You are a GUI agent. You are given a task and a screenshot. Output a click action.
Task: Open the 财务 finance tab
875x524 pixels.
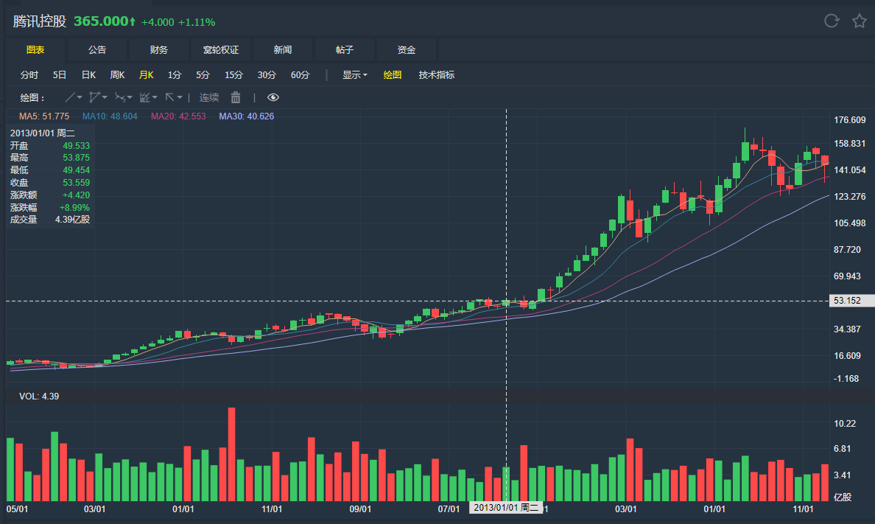(x=159, y=50)
